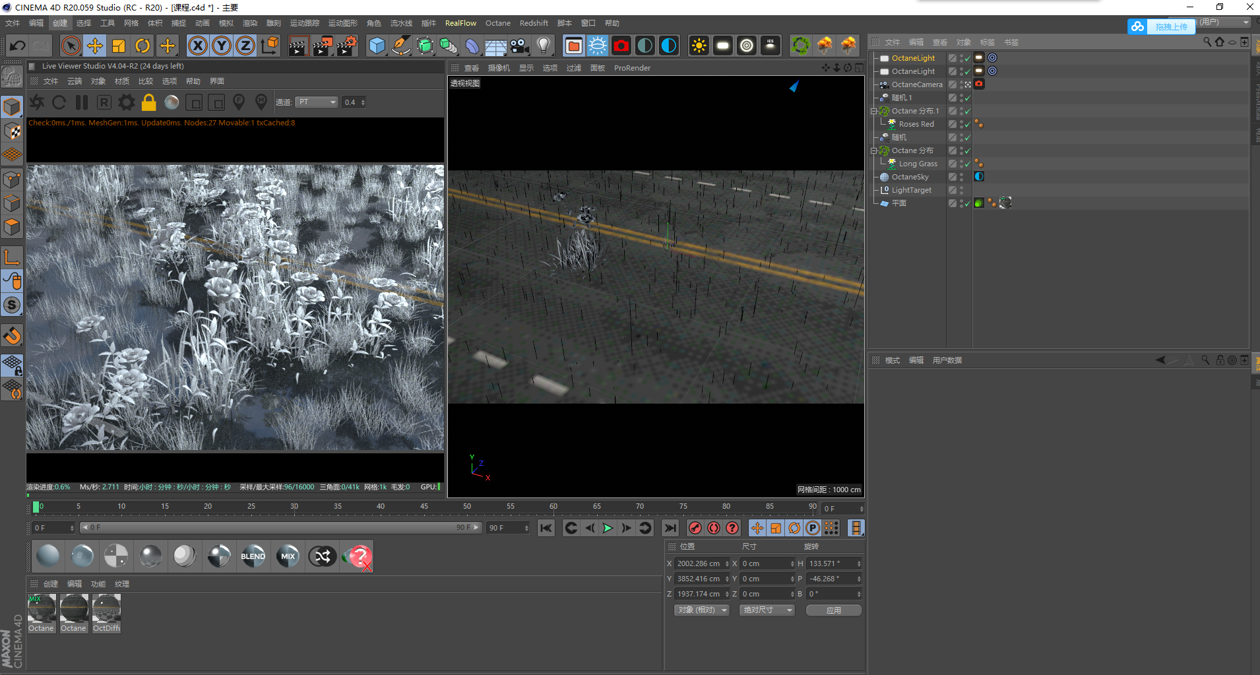The width and height of the screenshot is (1260, 675).
Task: Click stepper arrows of 0.4 field
Action: [363, 102]
